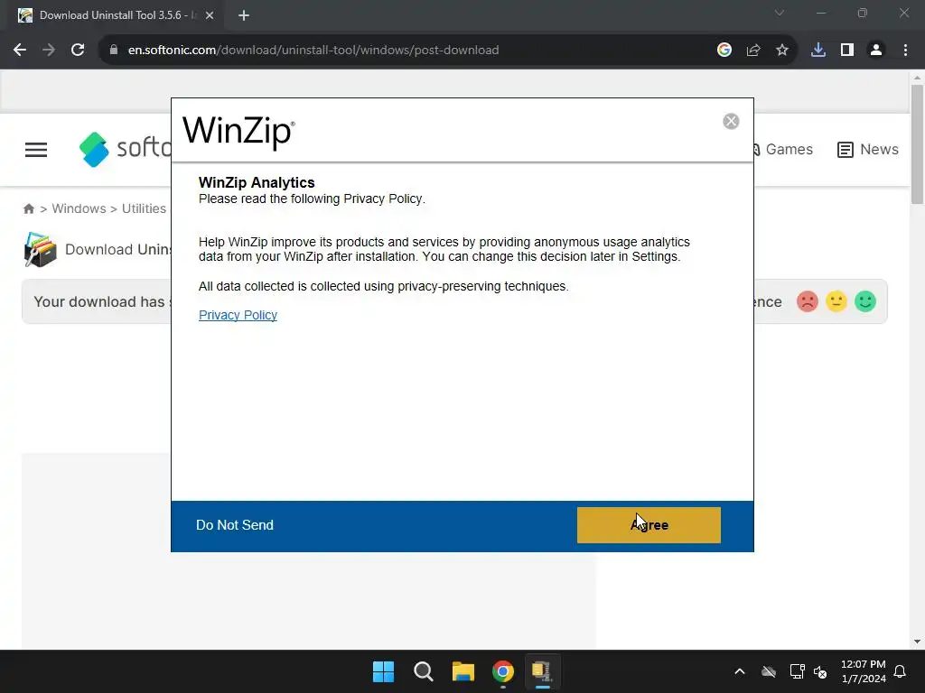
Task: Open the Utilities breadcrumb link
Action: coord(144,208)
